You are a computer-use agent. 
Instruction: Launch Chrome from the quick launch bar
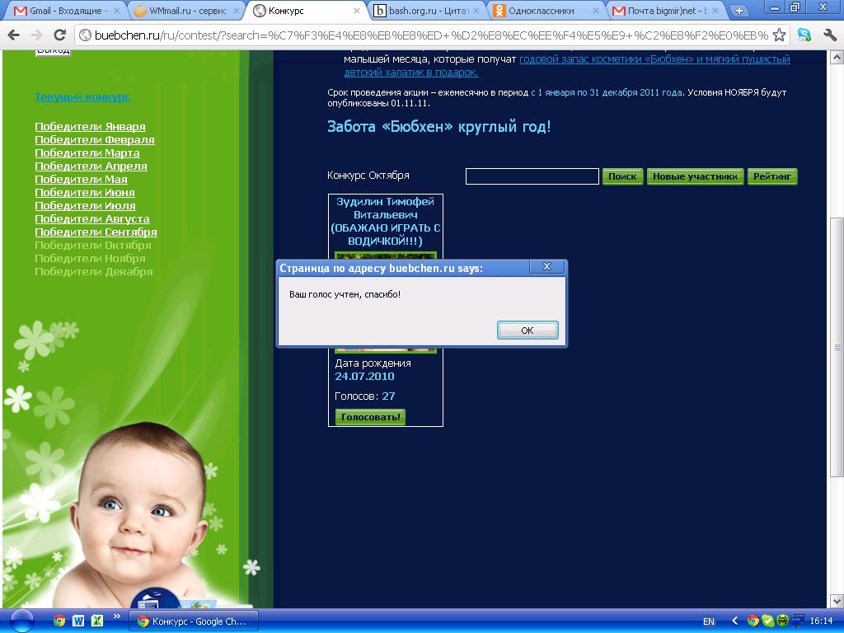59,621
